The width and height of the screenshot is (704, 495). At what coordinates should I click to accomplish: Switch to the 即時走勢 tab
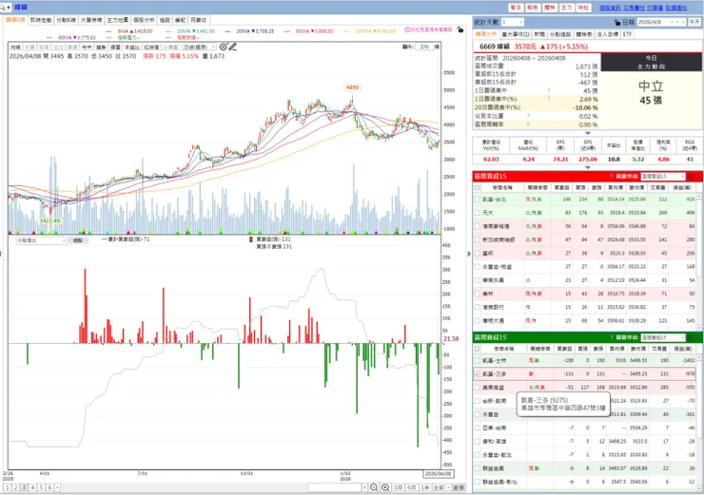[40, 20]
